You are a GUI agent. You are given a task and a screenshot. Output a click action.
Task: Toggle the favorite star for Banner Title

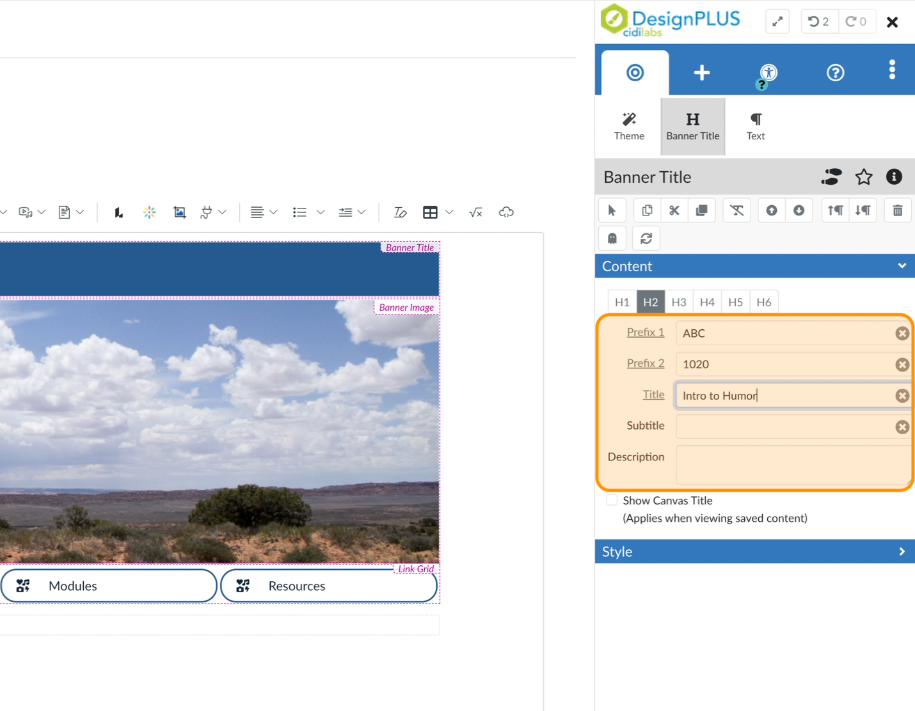864,177
